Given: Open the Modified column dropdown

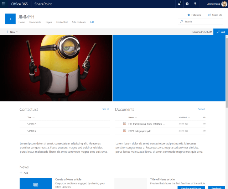Looking at the screenshot, I should pos(189,117).
